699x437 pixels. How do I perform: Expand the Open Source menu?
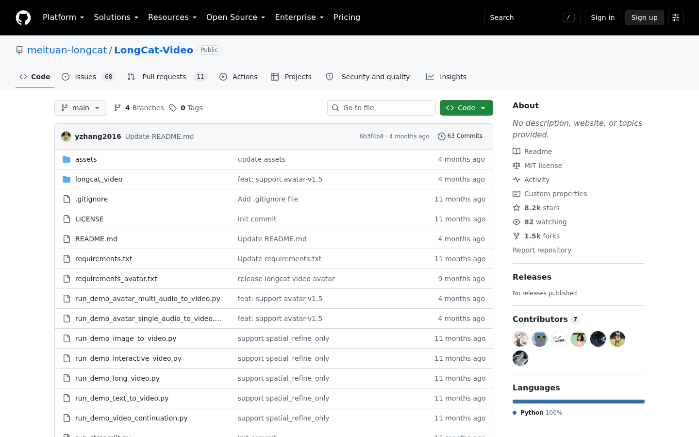[x=235, y=17]
